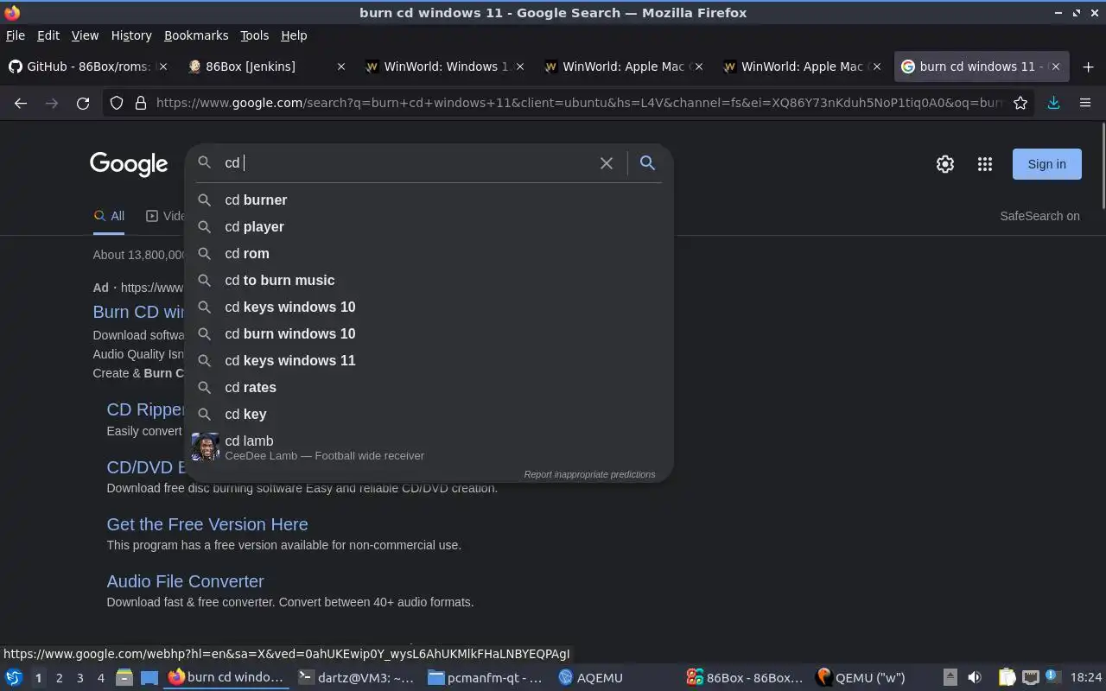1106x691 pixels.
Task: Open file manager launcher in panel
Action: [x=124, y=677]
